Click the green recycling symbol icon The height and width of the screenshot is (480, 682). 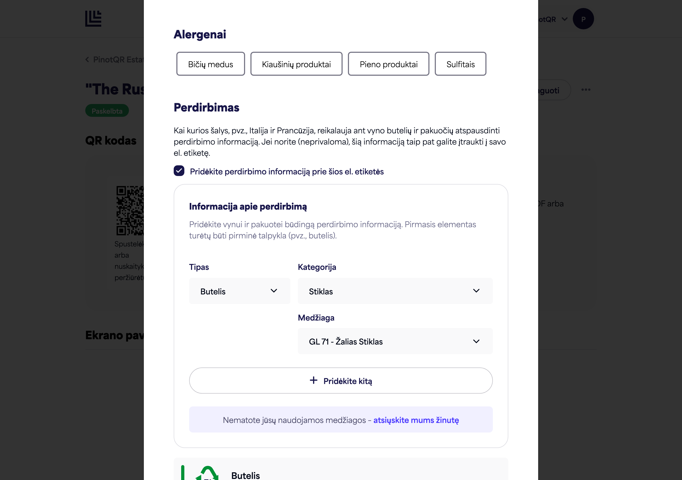207,473
